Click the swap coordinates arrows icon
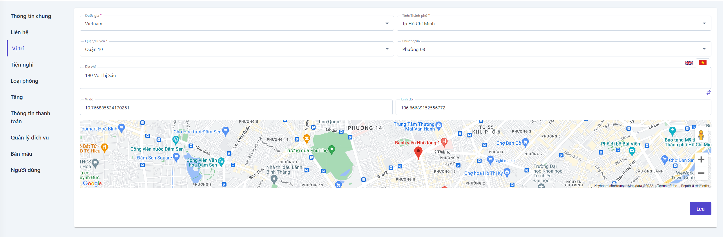The image size is (723, 237). (708, 93)
